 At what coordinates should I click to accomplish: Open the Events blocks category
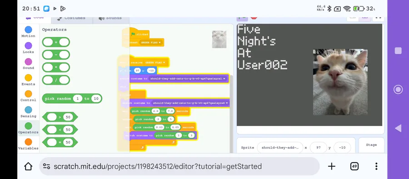click(28, 80)
